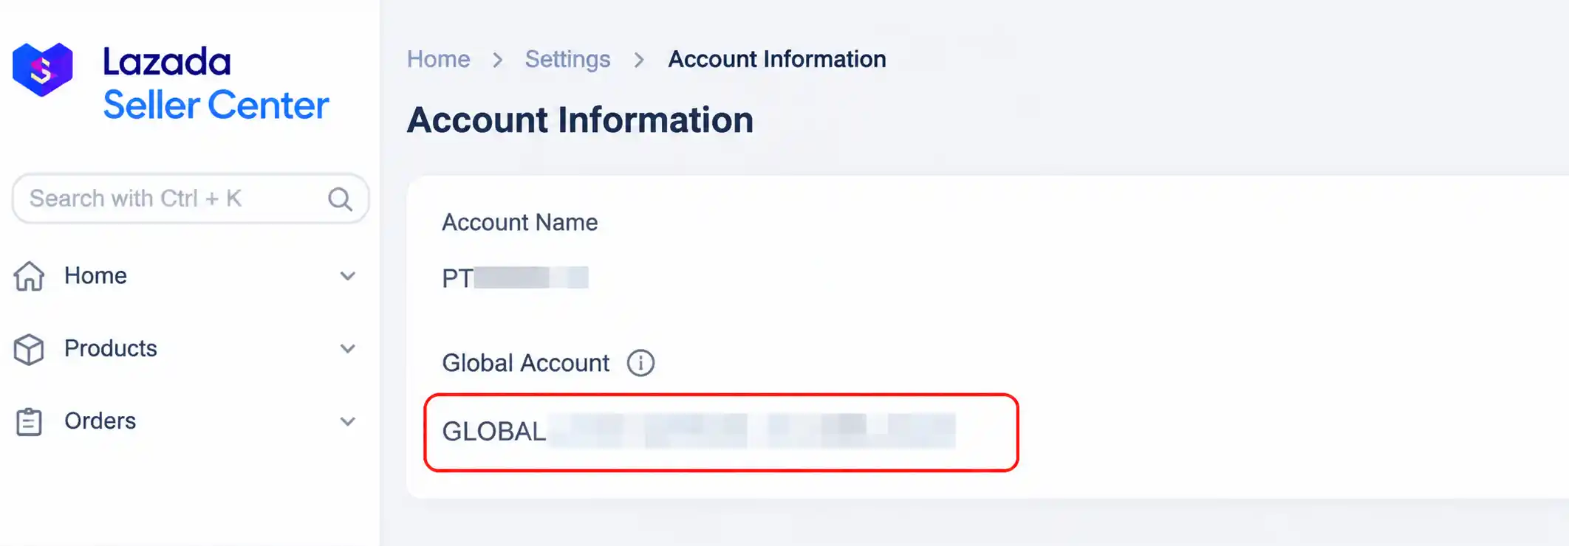Click the Home house icon in the sidebar
Screen dimensions: 1569x546
tap(29, 276)
